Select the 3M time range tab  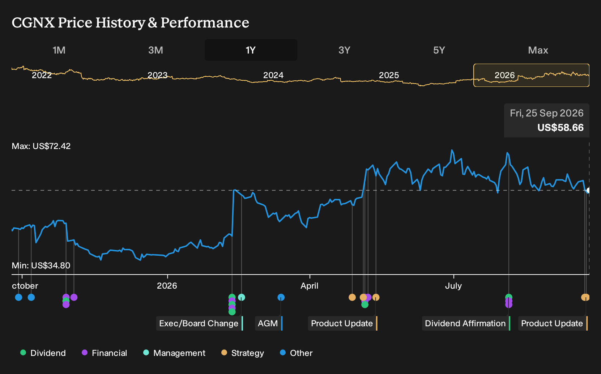(155, 50)
